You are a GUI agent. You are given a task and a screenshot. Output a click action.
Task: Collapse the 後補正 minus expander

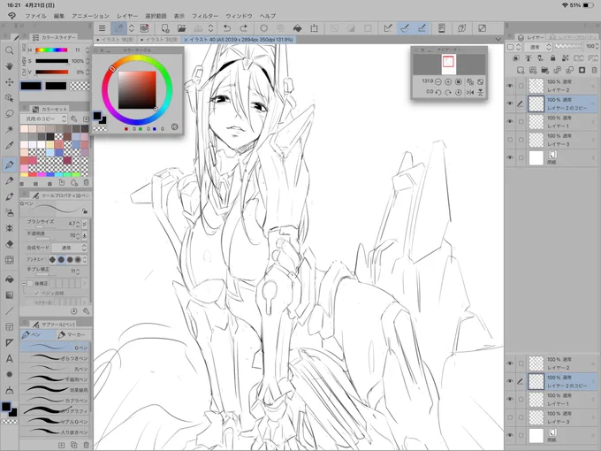click(24, 283)
